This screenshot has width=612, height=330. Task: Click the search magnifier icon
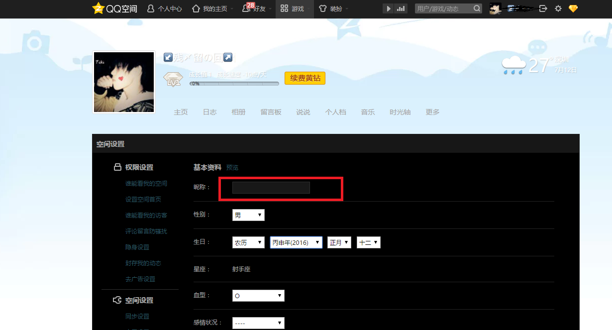477,8
